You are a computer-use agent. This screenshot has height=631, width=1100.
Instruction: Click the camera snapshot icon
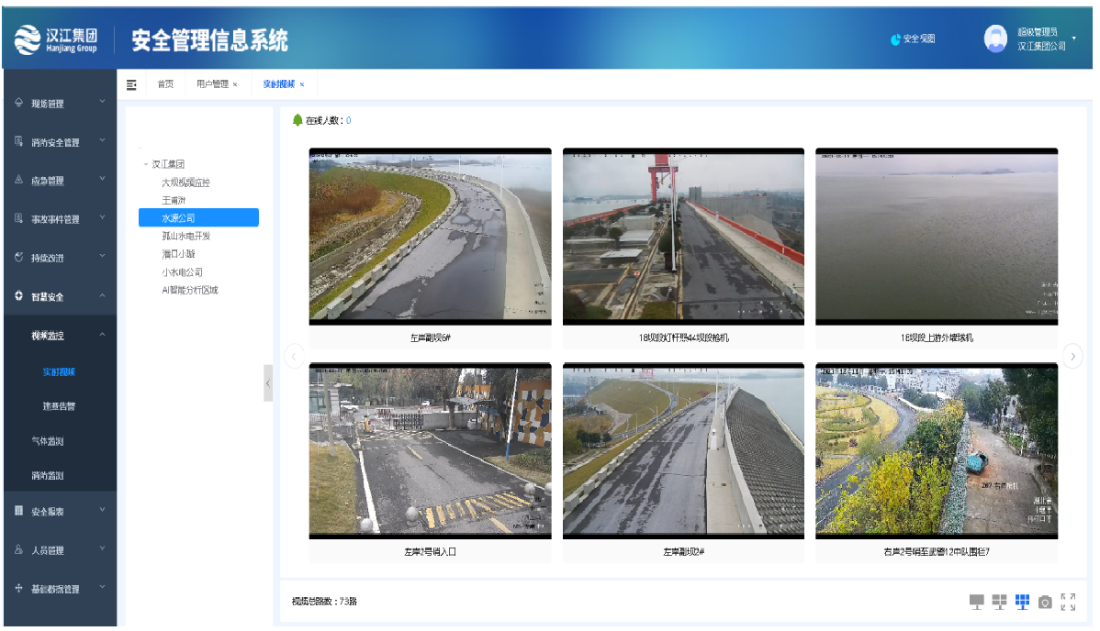1045,603
